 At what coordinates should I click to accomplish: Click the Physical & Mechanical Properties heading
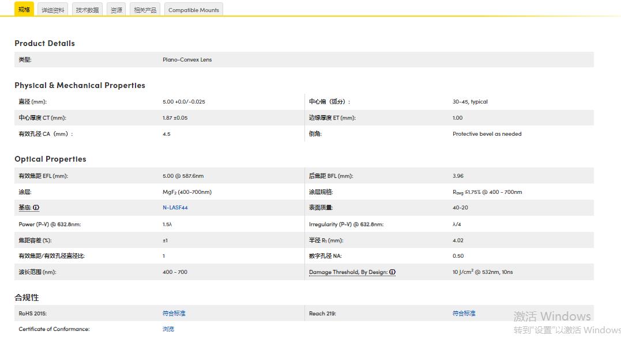tap(80, 86)
